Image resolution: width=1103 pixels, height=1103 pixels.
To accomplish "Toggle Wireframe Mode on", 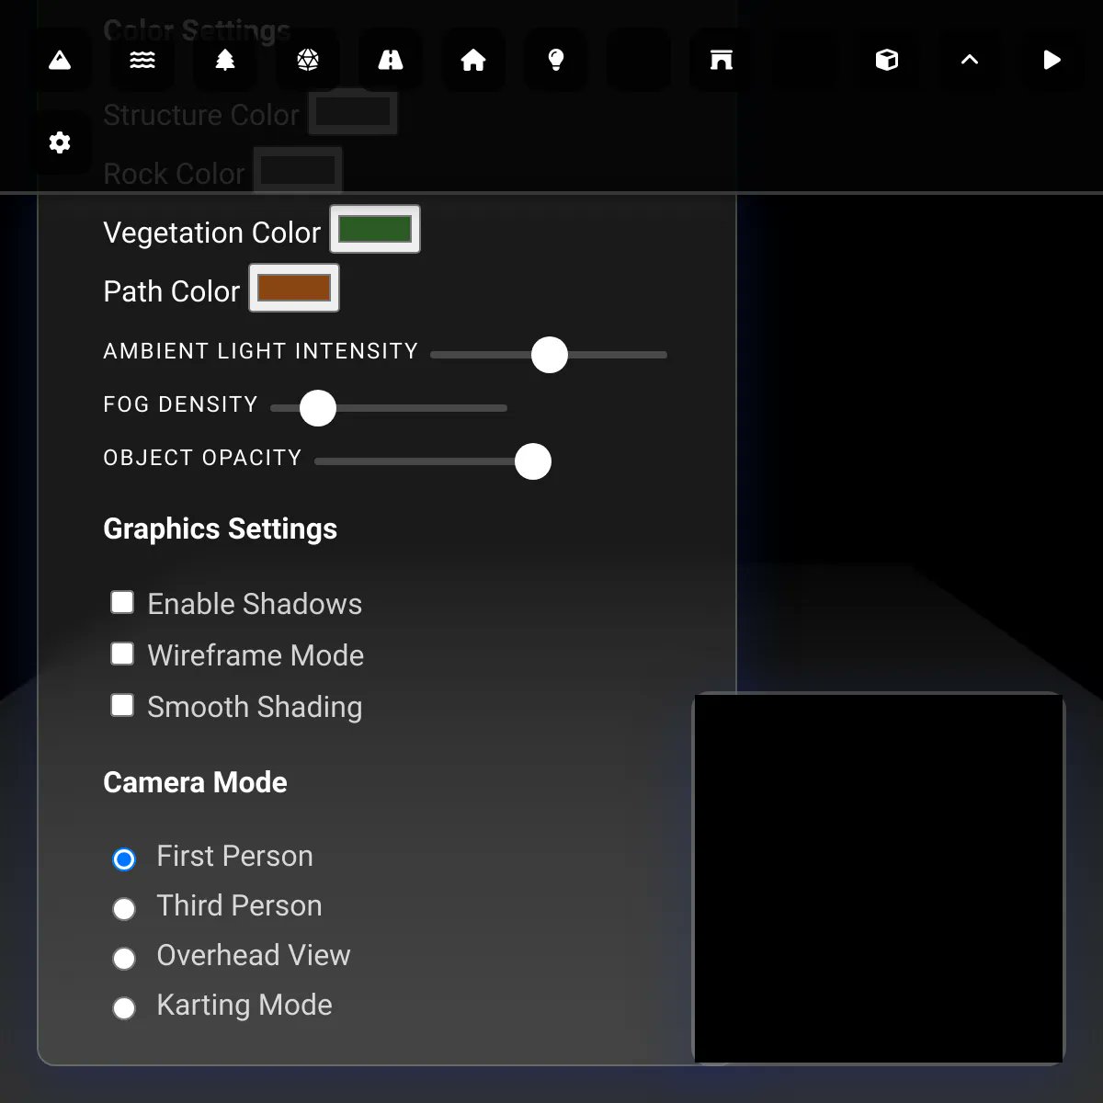I will tap(122, 654).
